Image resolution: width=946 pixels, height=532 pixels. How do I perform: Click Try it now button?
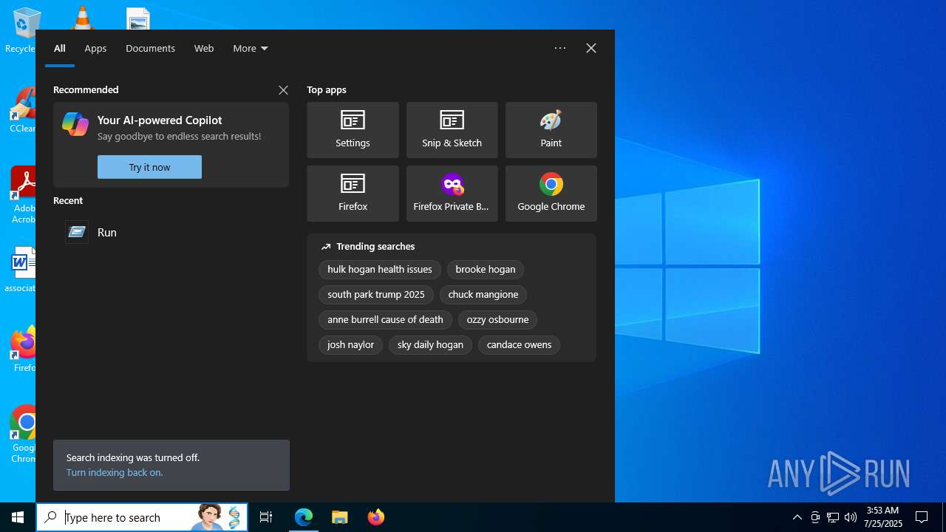pos(149,167)
